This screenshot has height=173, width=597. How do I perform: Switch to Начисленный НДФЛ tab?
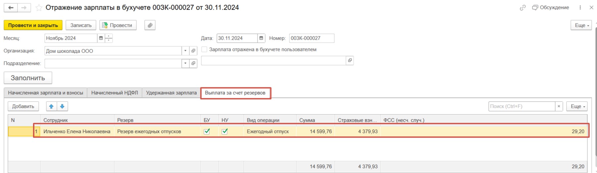click(x=115, y=93)
